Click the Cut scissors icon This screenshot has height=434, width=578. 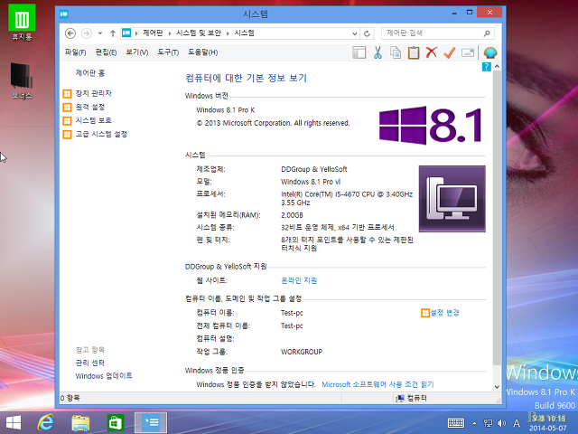pyautogui.click(x=378, y=52)
